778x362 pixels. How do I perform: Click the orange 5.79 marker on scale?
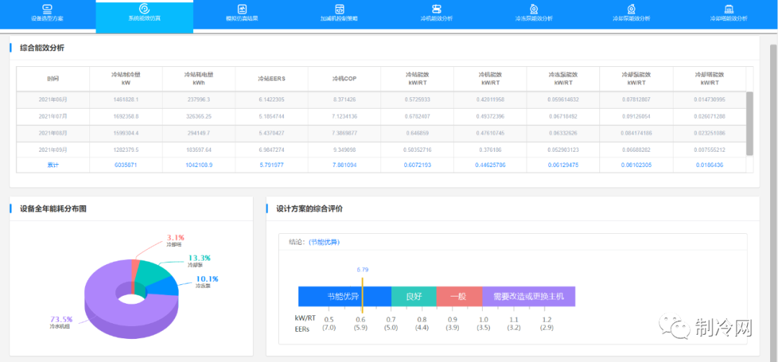362,295
